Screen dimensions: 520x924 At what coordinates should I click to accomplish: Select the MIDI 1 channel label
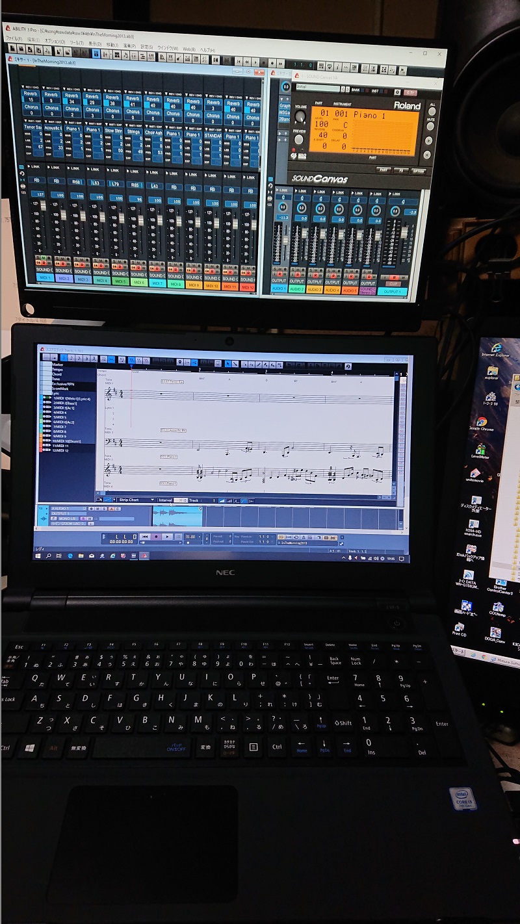click(x=44, y=277)
